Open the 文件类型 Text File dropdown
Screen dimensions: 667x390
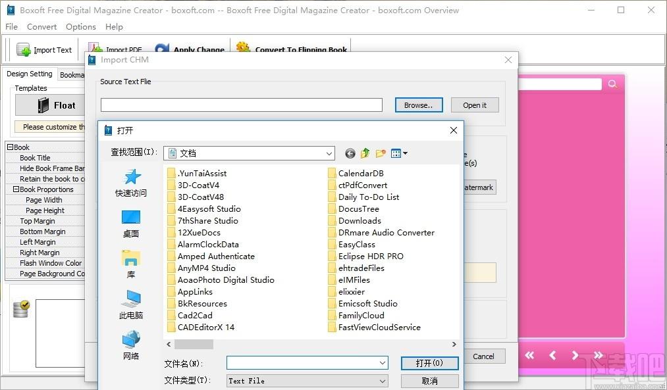click(307, 381)
